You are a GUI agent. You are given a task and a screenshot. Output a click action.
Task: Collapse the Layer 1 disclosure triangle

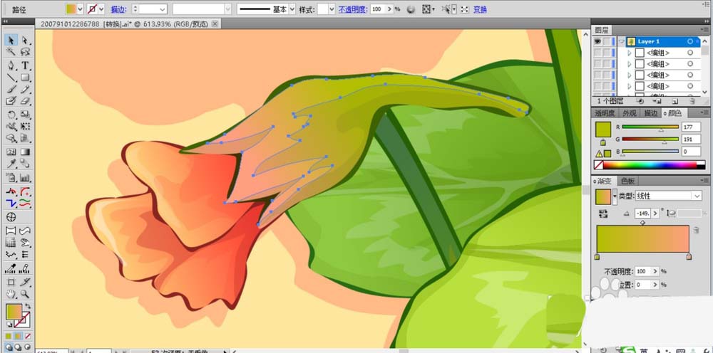pos(621,41)
